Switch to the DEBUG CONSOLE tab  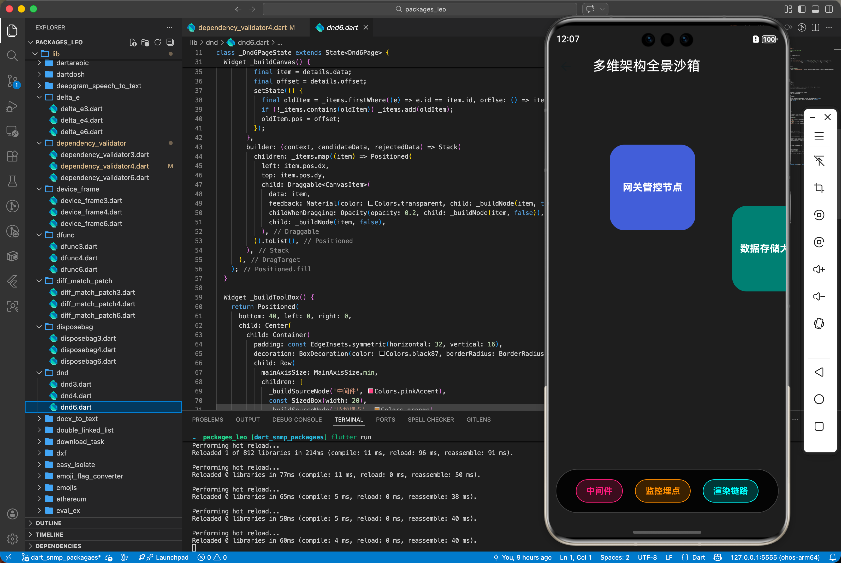click(x=297, y=419)
